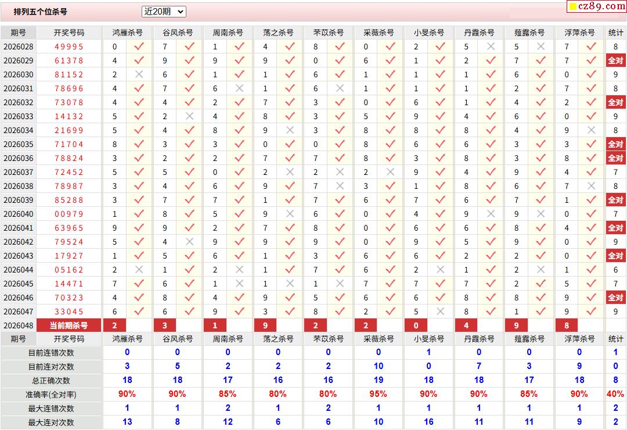Viewport: 627px width, 430px height.
Task: Click the 准确率(全对率) row label
Action: click(52, 395)
